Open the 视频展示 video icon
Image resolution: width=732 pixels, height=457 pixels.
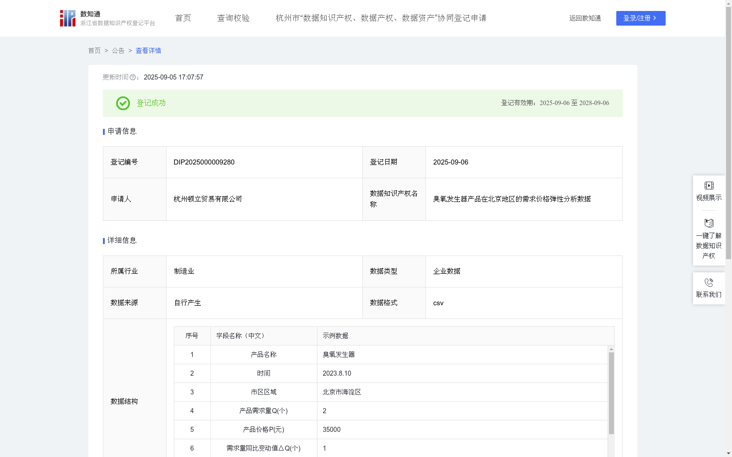pos(709,186)
